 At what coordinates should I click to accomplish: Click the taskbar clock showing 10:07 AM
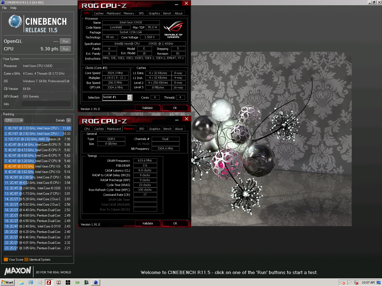368,282
